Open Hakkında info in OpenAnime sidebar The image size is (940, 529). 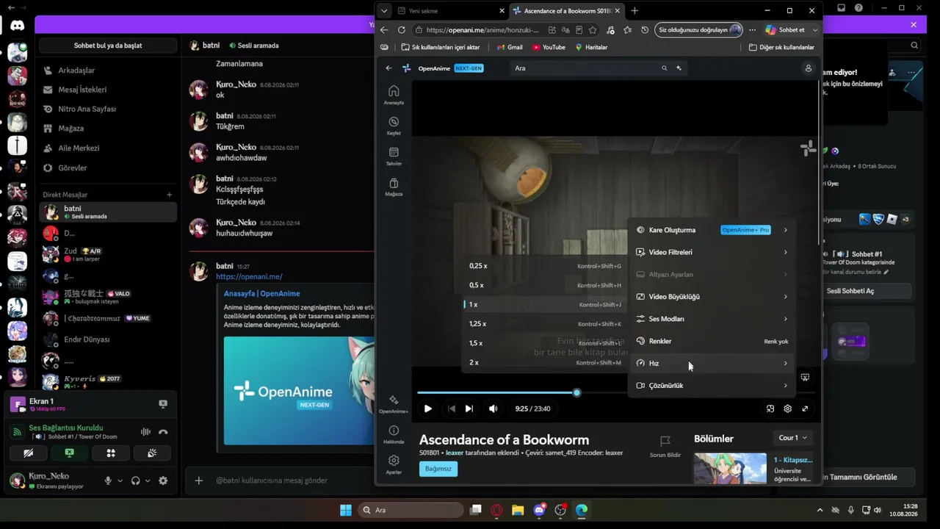394,434
